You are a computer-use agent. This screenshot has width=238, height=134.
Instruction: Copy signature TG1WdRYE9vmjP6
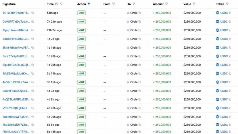pos(32,13)
